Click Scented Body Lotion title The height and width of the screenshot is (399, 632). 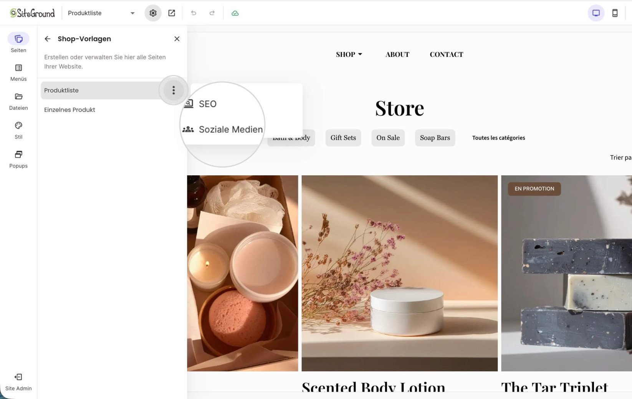[374, 387]
